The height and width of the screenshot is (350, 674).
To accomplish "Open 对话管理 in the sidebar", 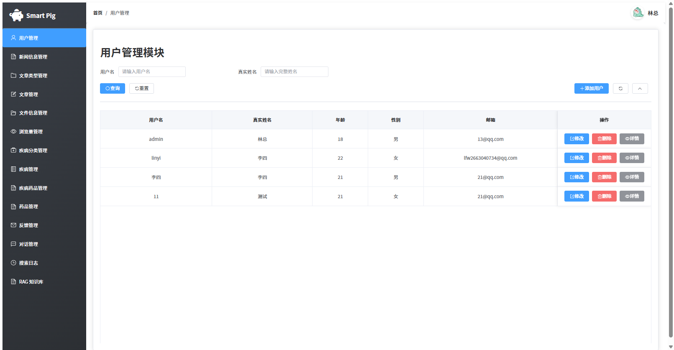I will pyautogui.click(x=44, y=244).
